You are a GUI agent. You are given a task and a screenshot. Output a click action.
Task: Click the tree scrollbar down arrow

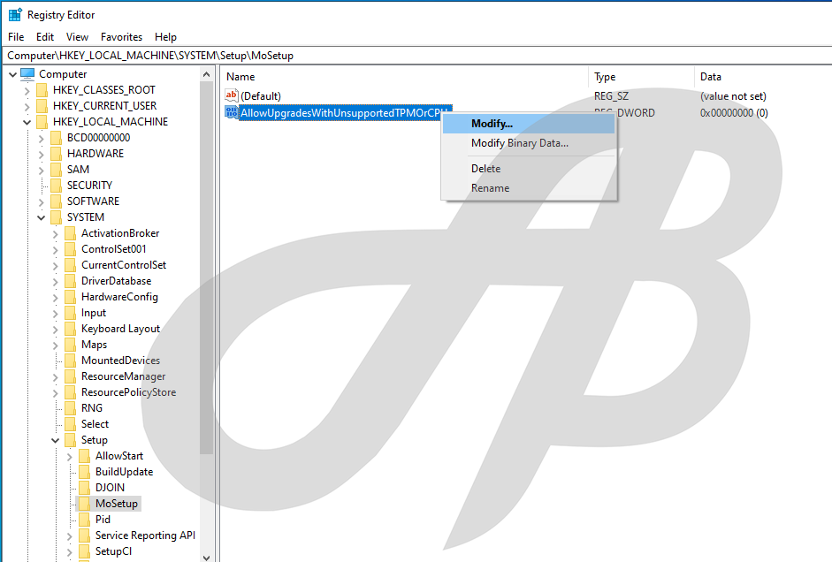pyautogui.click(x=206, y=557)
